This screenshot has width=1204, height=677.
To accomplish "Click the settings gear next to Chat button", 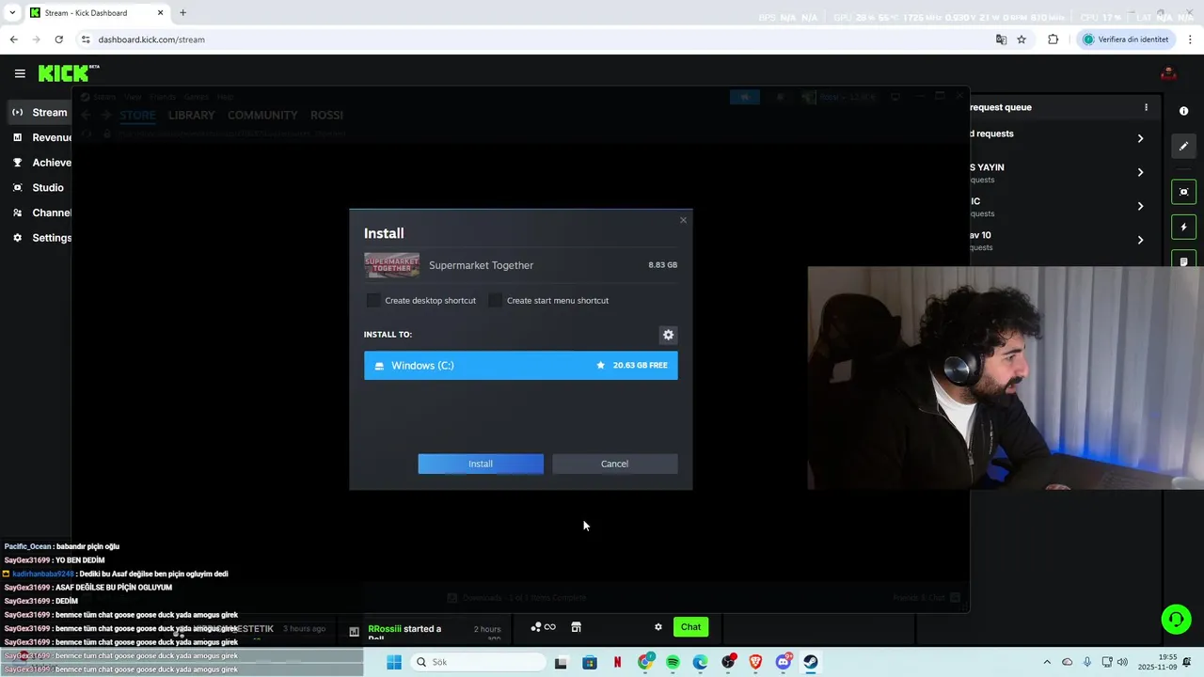I will tap(658, 627).
